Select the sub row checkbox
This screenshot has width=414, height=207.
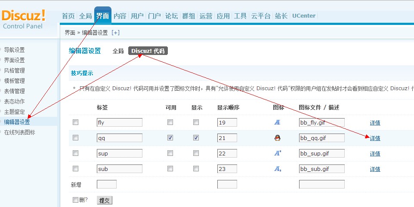tap(75, 168)
